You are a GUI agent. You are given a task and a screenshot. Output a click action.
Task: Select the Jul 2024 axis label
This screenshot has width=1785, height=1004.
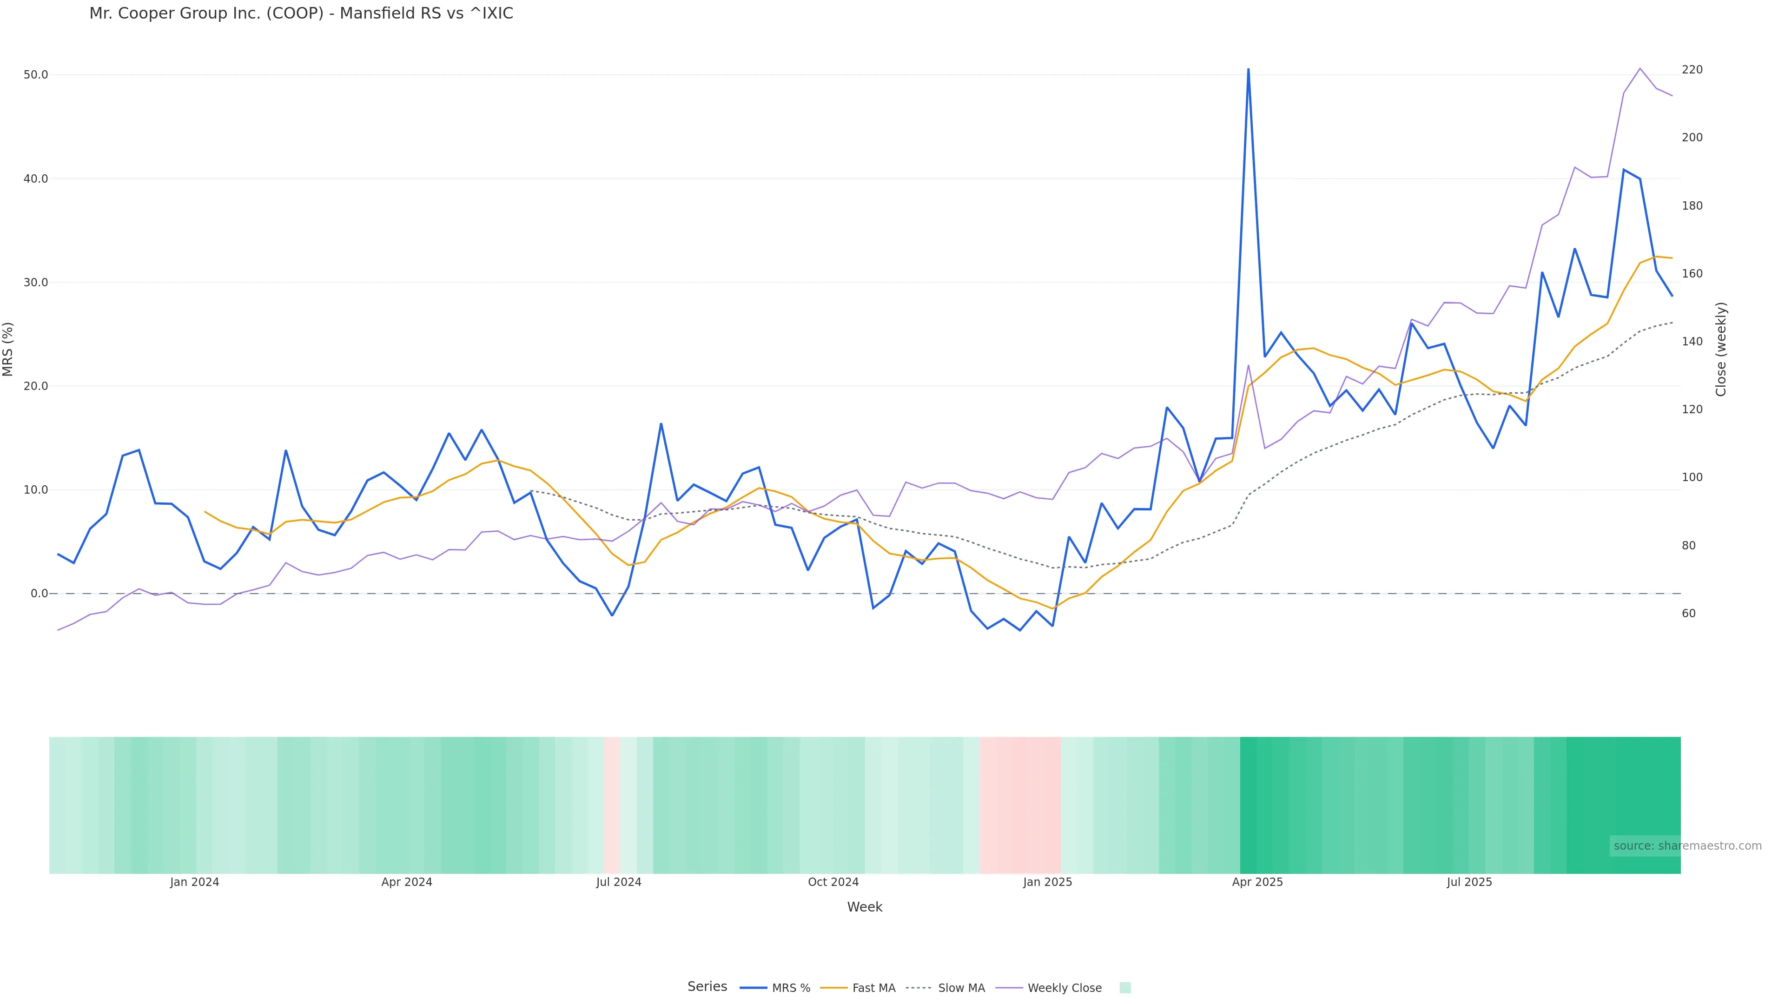pyautogui.click(x=619, y=882)
